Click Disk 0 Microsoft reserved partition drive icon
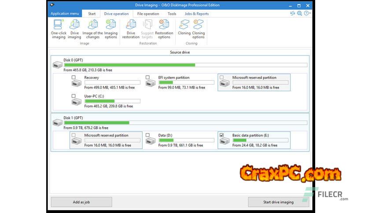The height and width of the screenshot is (213, 368). pyautogui.click(x=224, y=83)
